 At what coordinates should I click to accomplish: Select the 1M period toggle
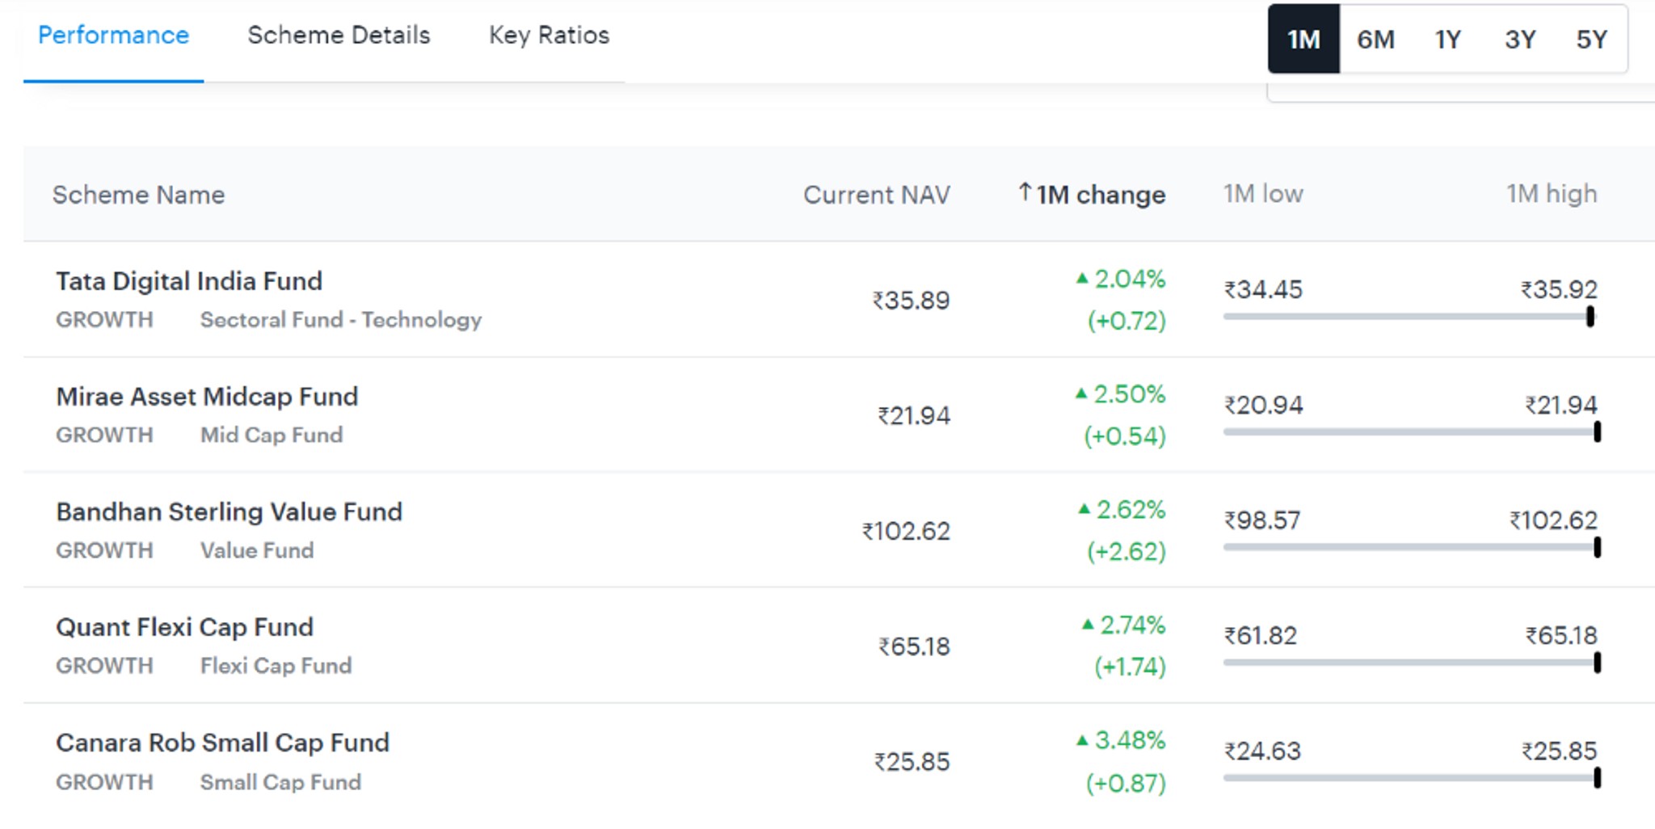[1303, 39]
